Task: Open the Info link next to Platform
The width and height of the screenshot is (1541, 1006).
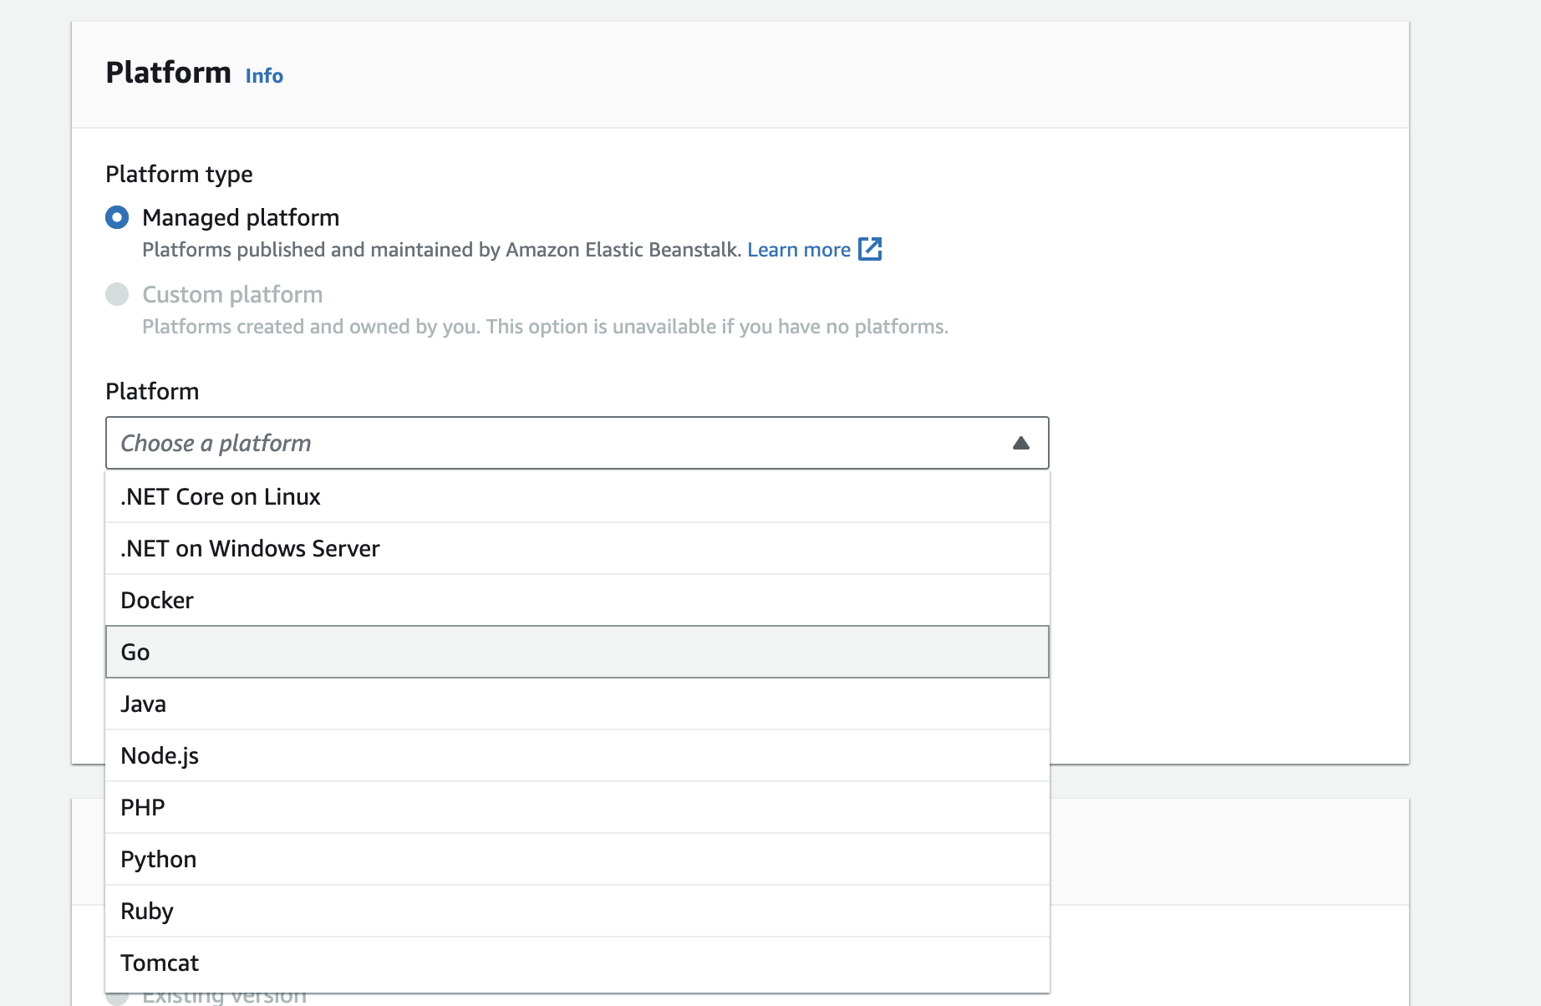Action: pos(264,76)
